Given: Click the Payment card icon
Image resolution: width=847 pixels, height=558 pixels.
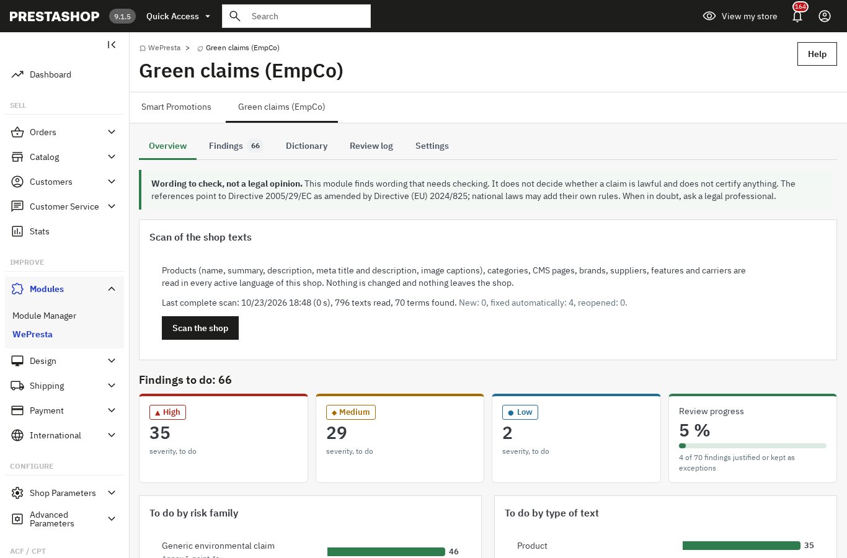Looking at the screenshot, I should [x=17, y=410].
